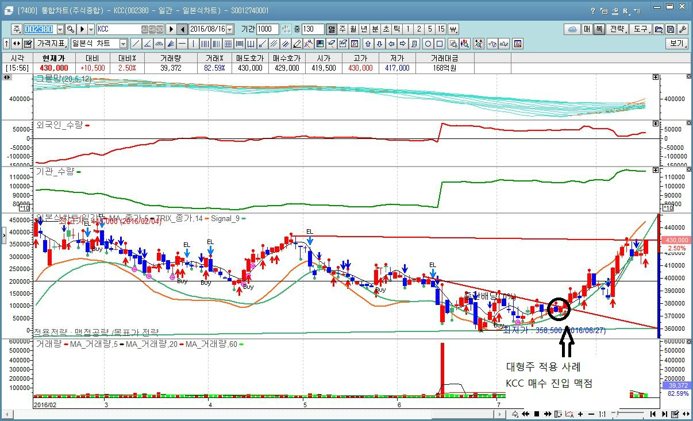Click the 보기 view button
Screen dimensions: 693x421
tap(677, 44)
